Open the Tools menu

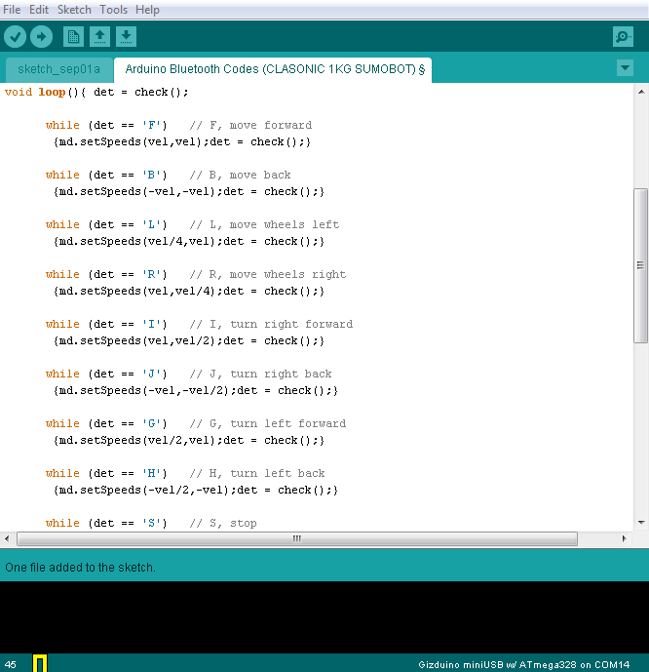[113, 10]
